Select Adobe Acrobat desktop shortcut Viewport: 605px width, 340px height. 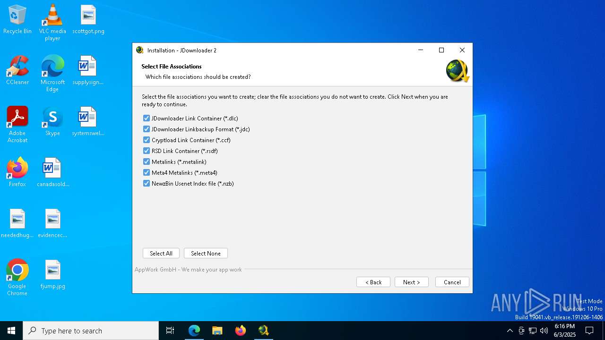17,125
